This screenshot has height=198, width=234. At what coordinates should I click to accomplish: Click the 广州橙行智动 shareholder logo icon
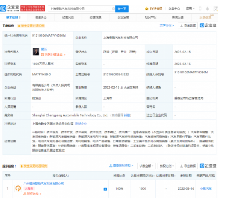(x=18, y=188)
